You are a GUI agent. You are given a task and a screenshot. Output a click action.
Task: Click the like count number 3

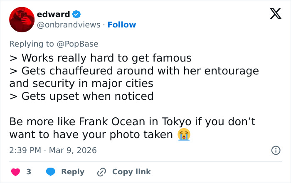click(x=29, y=172)
